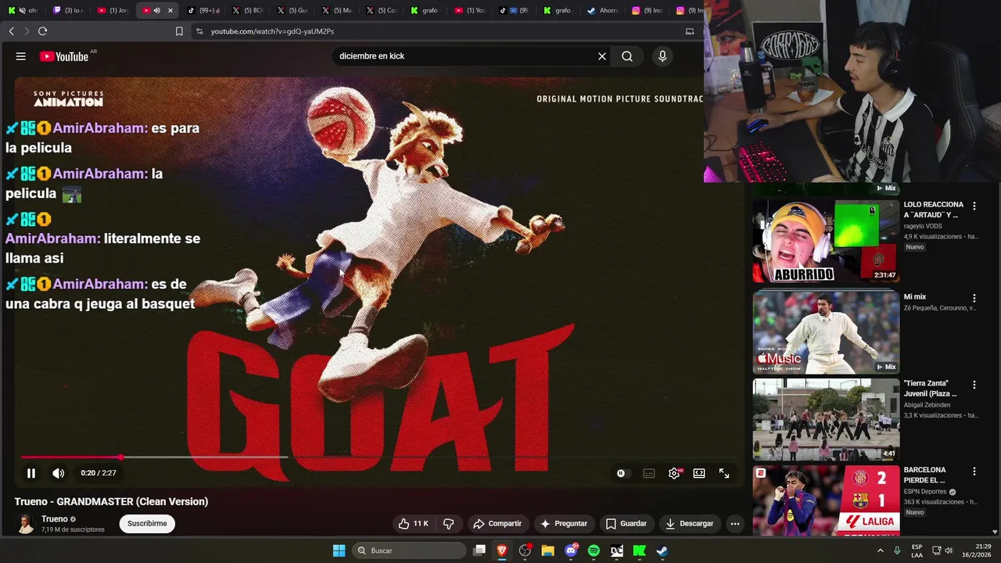Image resolution: width=1001 pixels, height=563 pixels.
Task: Open Spotify from the taskbar
Action: coord(594,550)
